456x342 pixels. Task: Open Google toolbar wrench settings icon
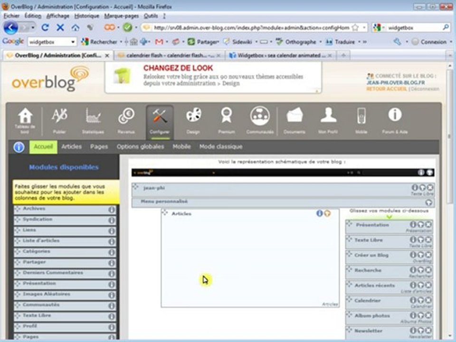click(397, 42)
